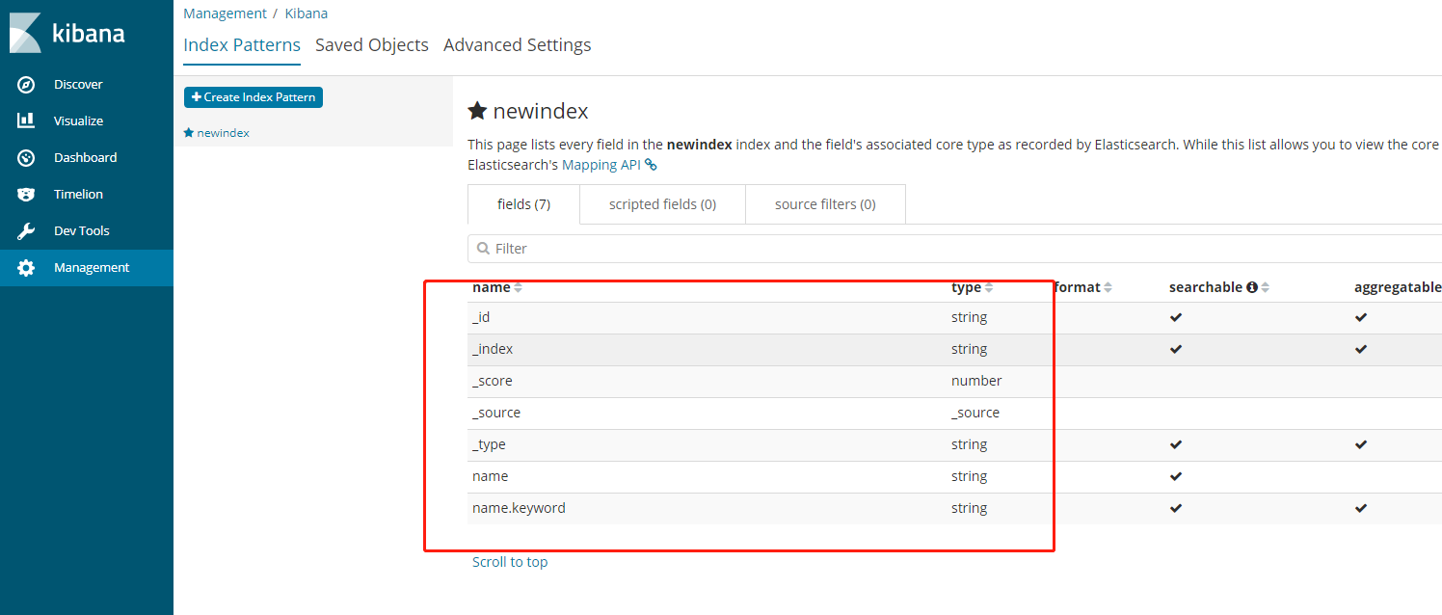1442x615 pixels.
Task: Click the _index field name
Action: (493, 349)
